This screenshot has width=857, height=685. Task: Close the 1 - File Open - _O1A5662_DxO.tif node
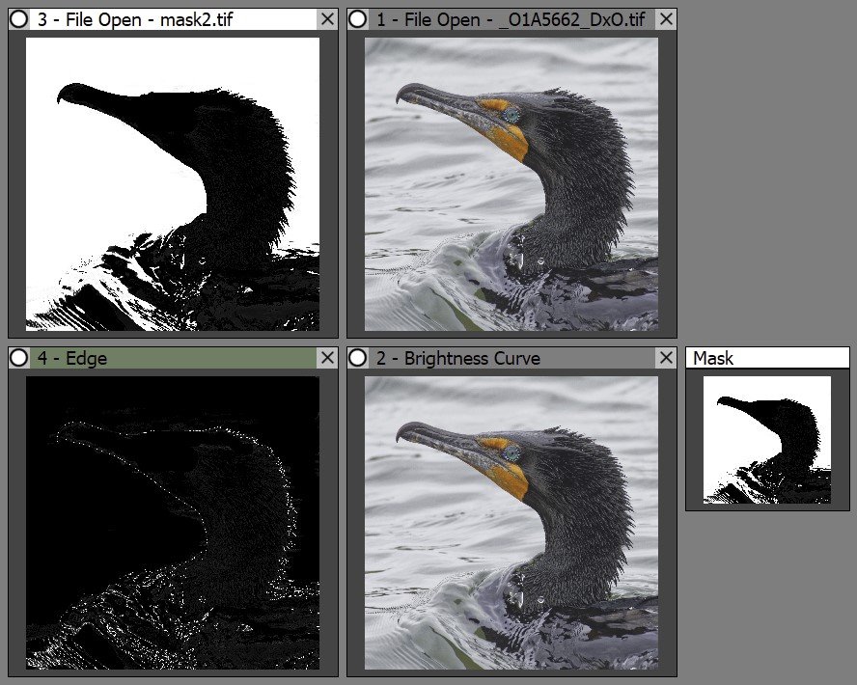tap(666, 19)
